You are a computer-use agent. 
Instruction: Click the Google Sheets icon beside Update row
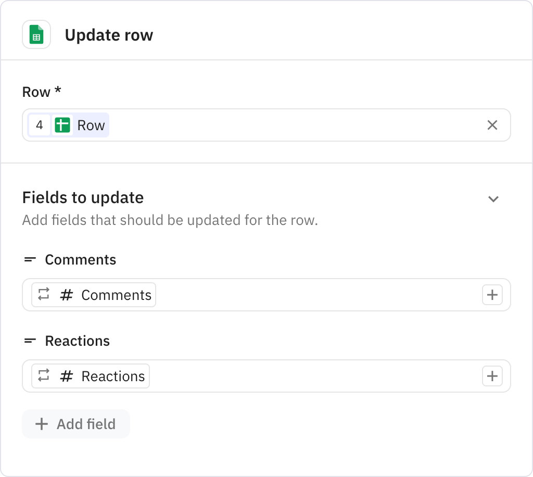tap(36, 34)
